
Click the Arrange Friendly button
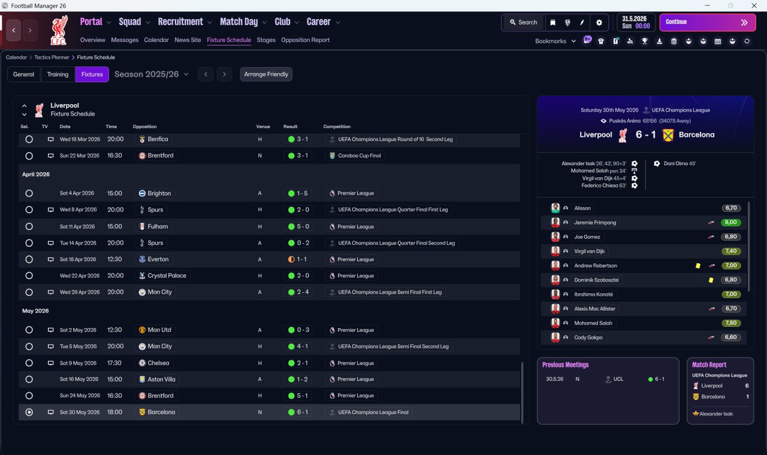pyautogui.click(x=266, y=74)
